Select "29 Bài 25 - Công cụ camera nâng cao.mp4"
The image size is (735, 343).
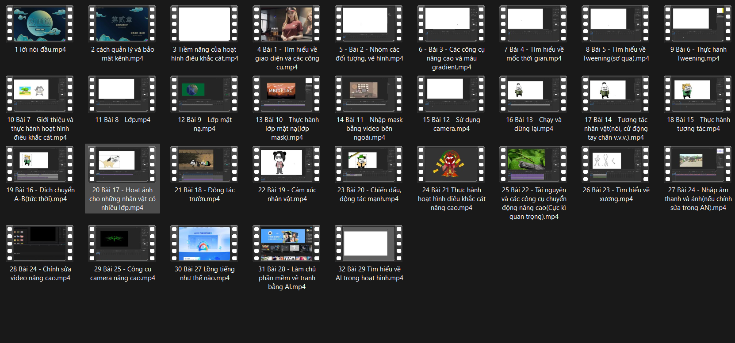tap(122, 244)
